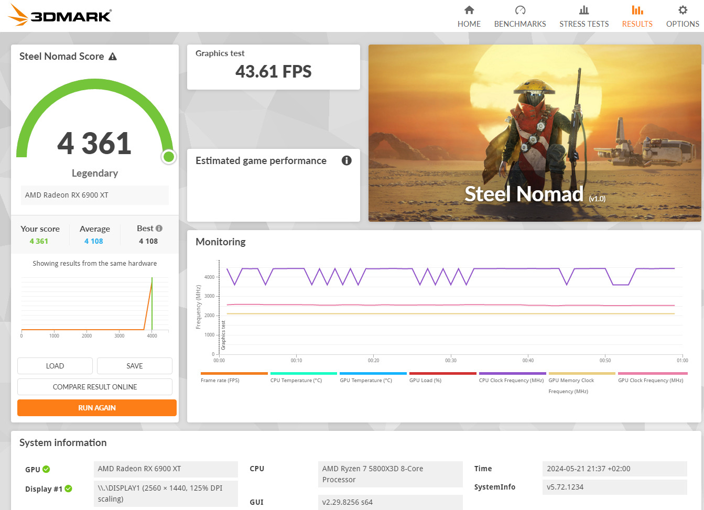Toggle the CPU Temperature legend entry
The image size is (704, 510).
304,377
